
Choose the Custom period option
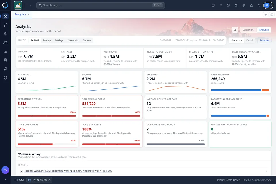(87, 40)
